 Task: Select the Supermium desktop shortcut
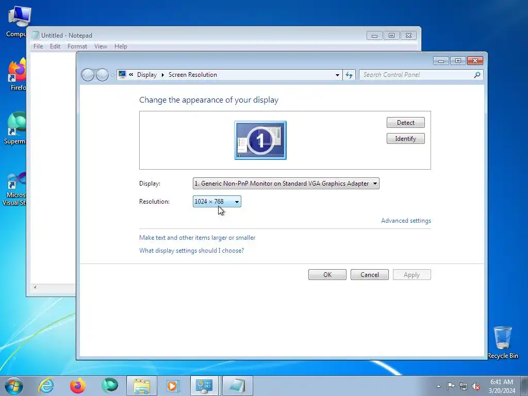(15, 128)
